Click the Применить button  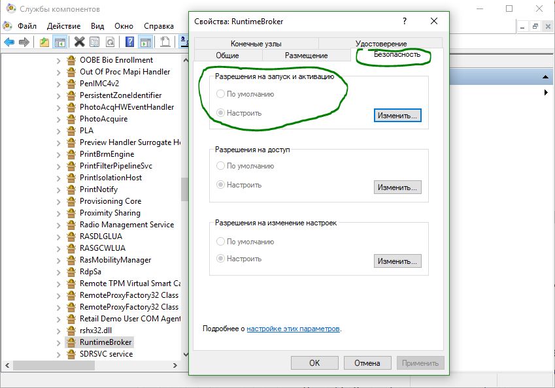point(420,363)
